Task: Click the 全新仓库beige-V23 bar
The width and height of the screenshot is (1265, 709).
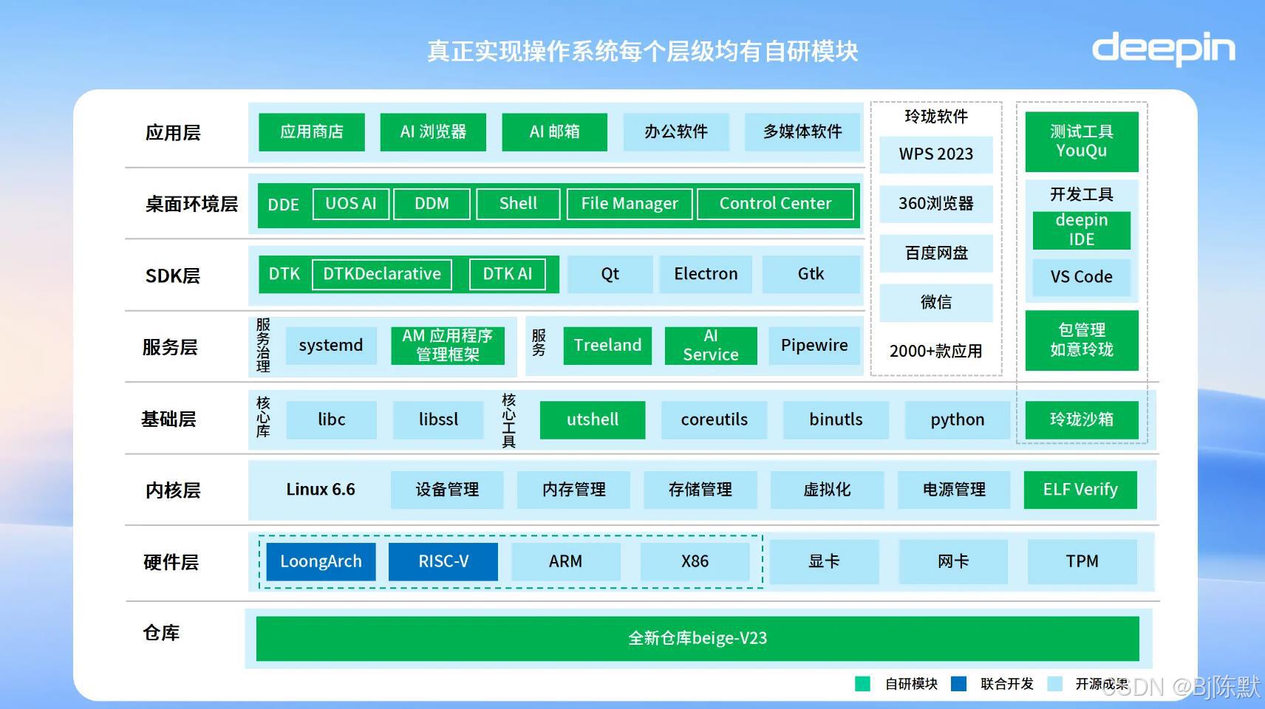Action: point(698,639)
